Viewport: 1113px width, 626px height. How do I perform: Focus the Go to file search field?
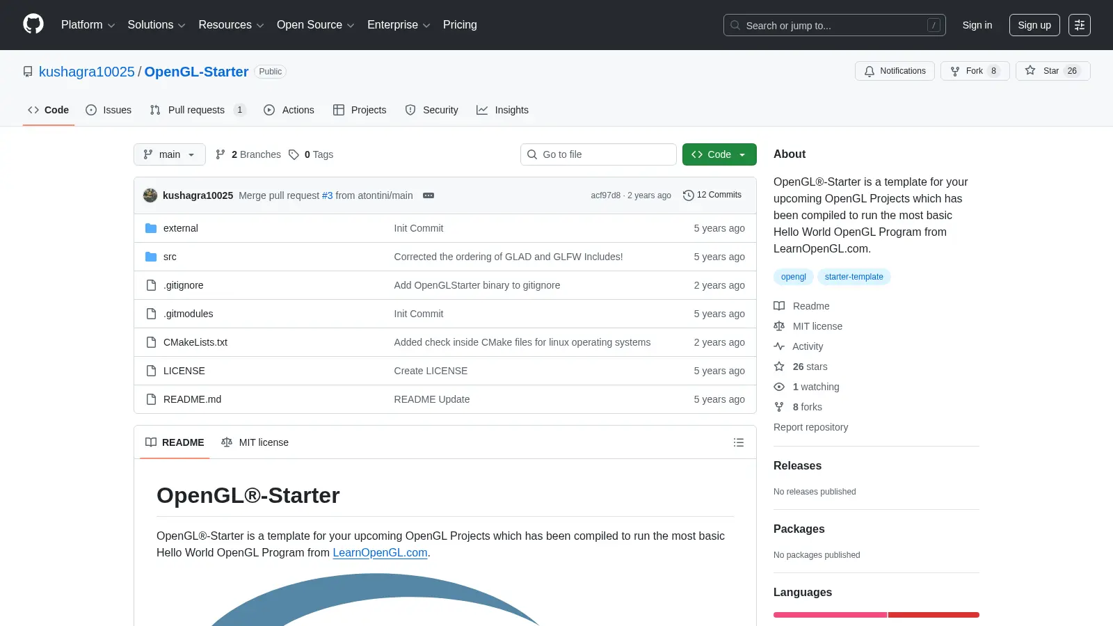598,154
